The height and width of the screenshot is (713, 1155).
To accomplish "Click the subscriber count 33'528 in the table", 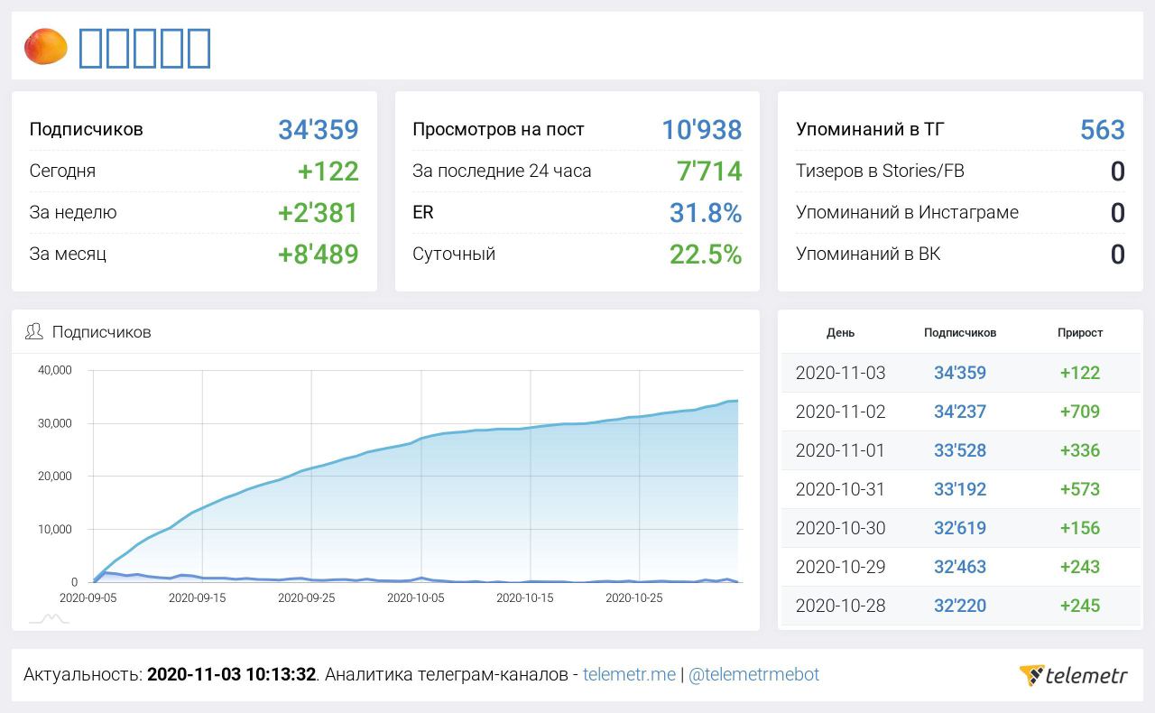I will pyautogui.click(x=960, y=449).
